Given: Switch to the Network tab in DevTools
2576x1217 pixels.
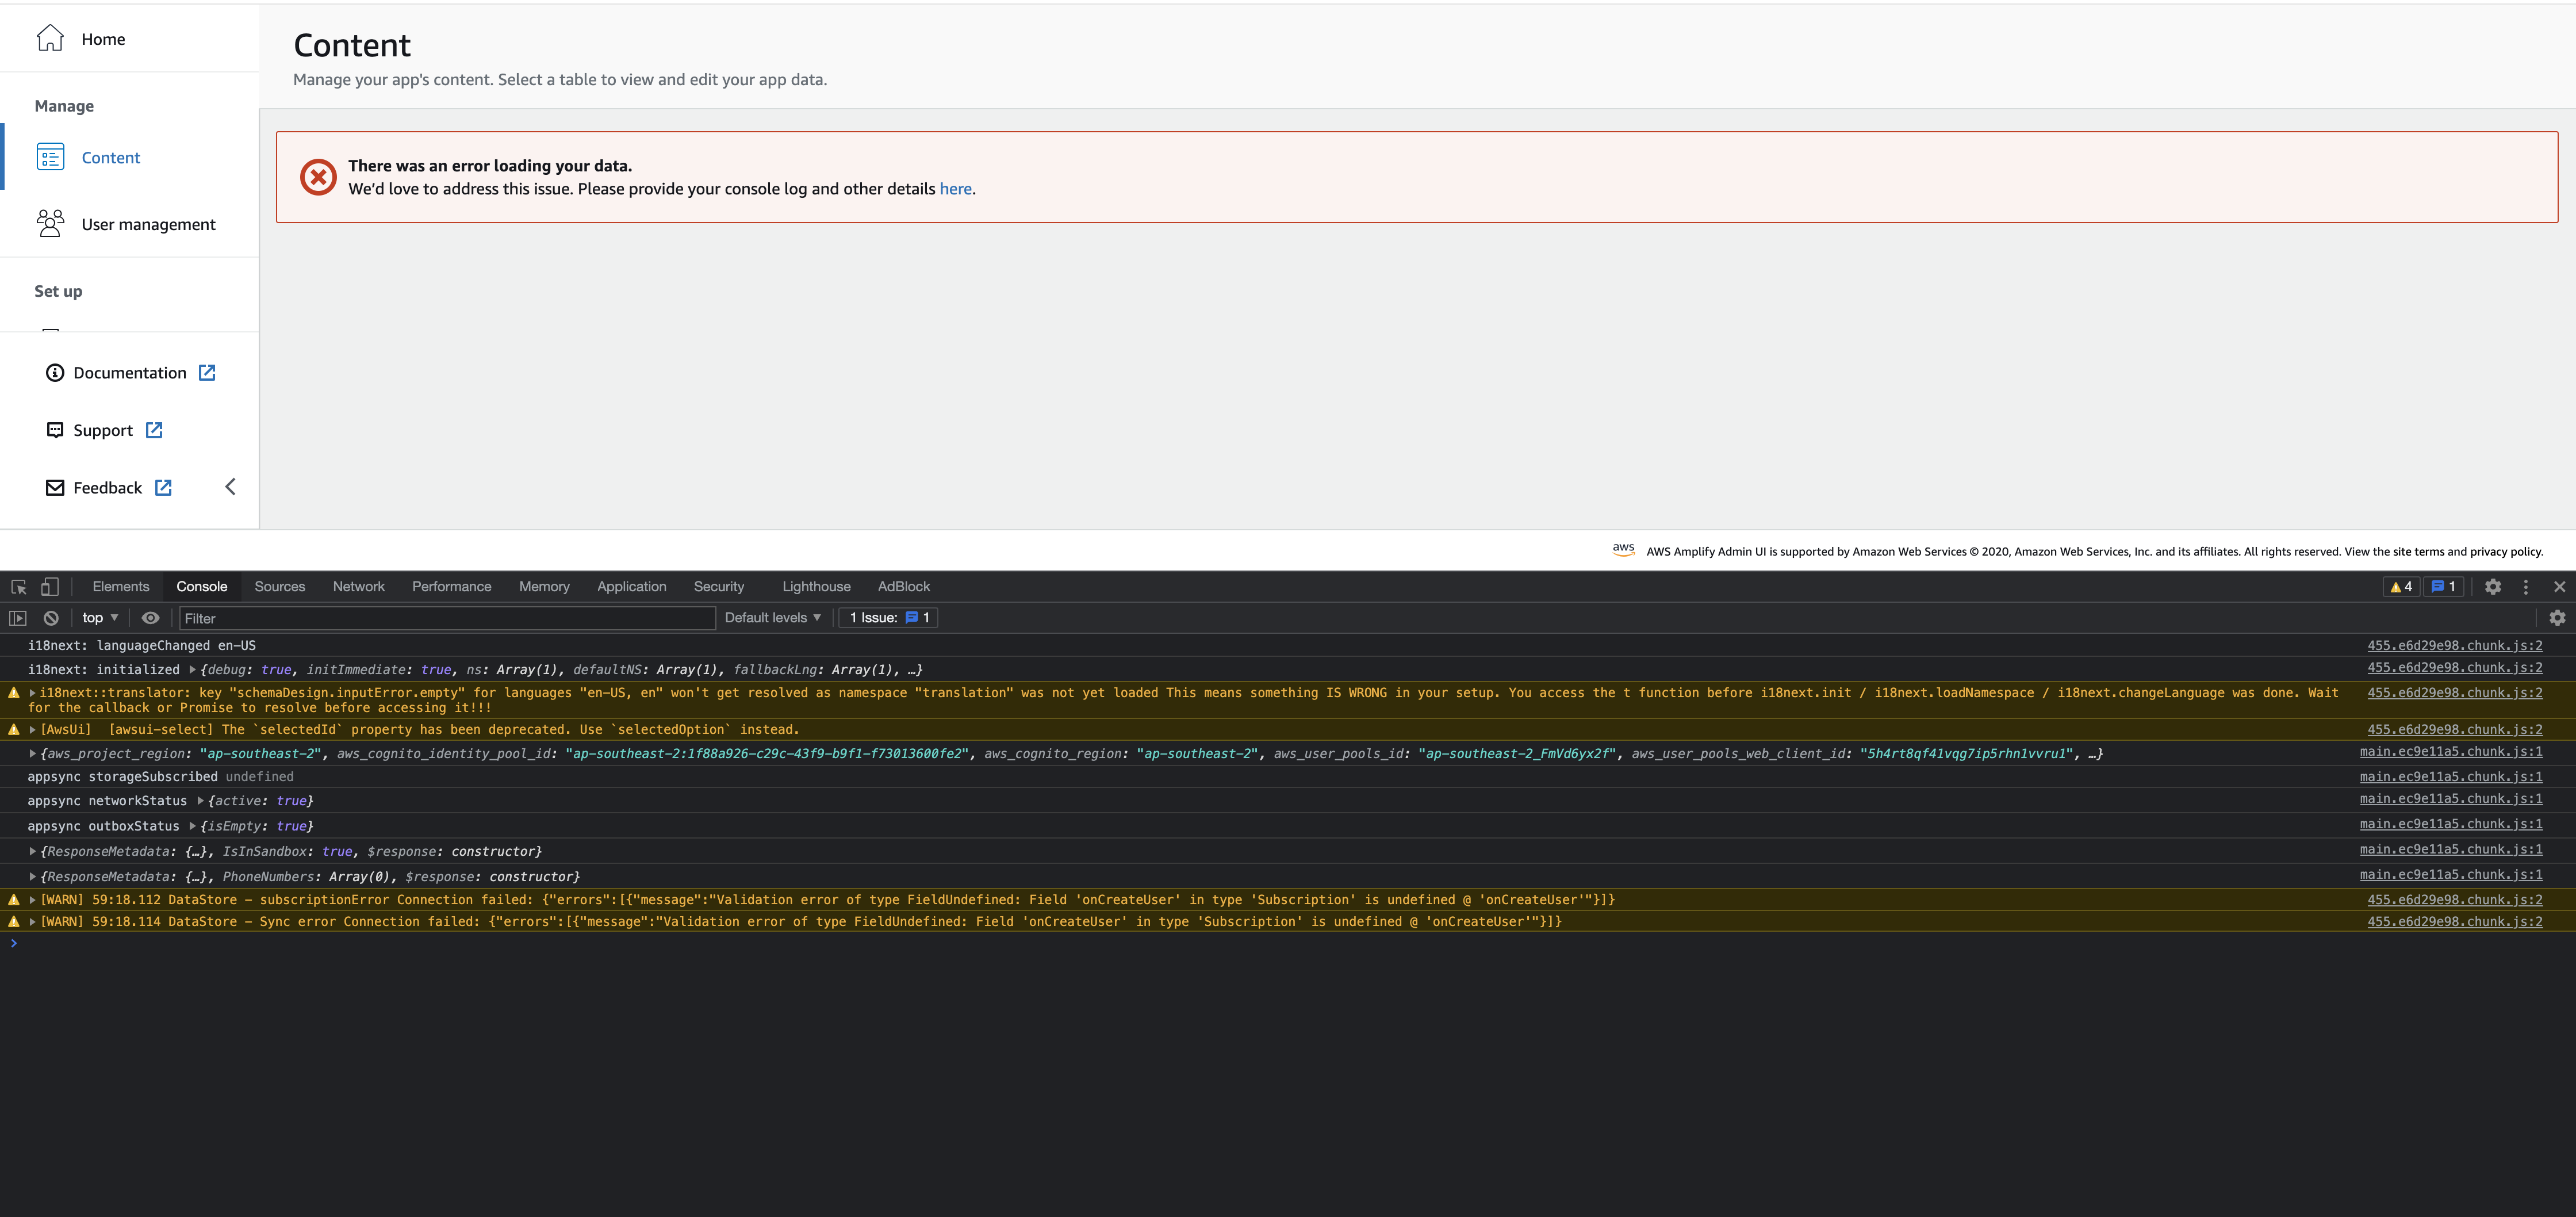Looking at the screenshot, I should pyautogui.click(x=358, y=586).
